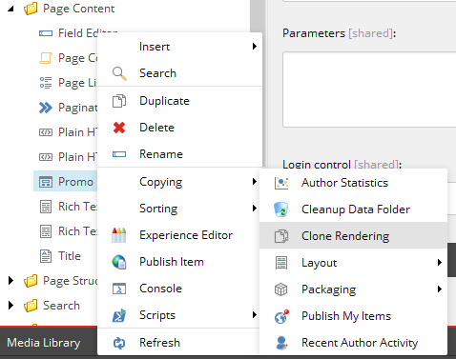Viewport: 456px width, 359px height.
Task: Click the Cleanup Data Folder recycle icon
Action: 281,209
